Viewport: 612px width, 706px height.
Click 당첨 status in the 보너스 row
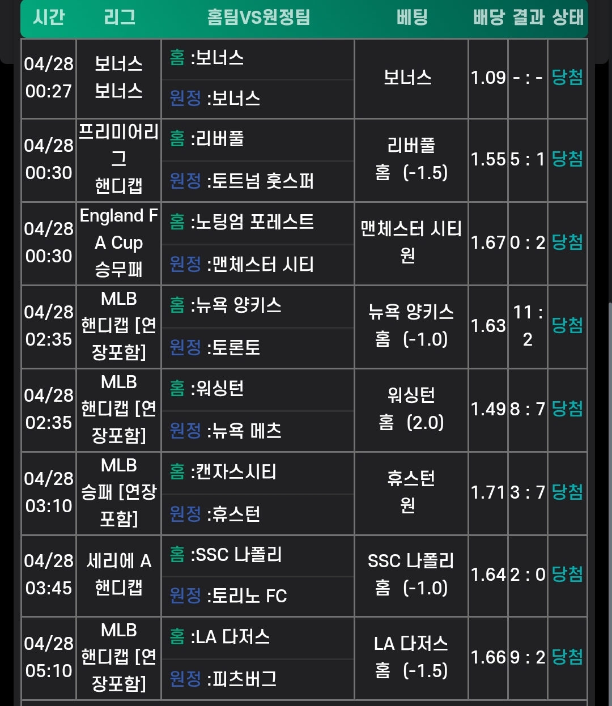click(567, 78)
